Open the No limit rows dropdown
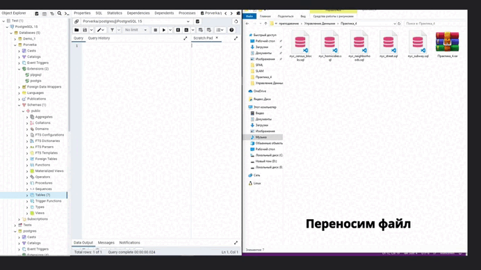 136,30
